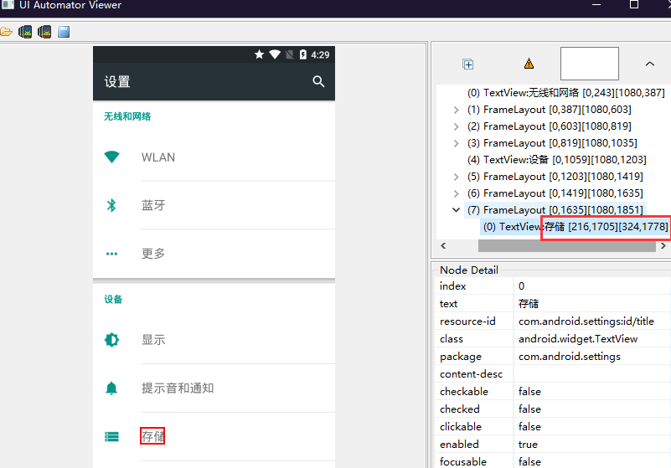Select the enabled value true
The width and height of the screenshot is (671, 468).
[528, 444]
